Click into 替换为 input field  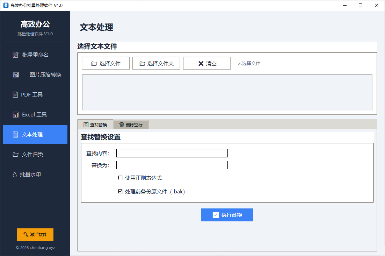tap(172, 165)
